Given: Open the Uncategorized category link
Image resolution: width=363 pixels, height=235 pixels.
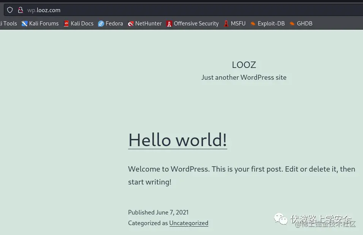Looking at the screenshot, I should click(x=189, y=223).
